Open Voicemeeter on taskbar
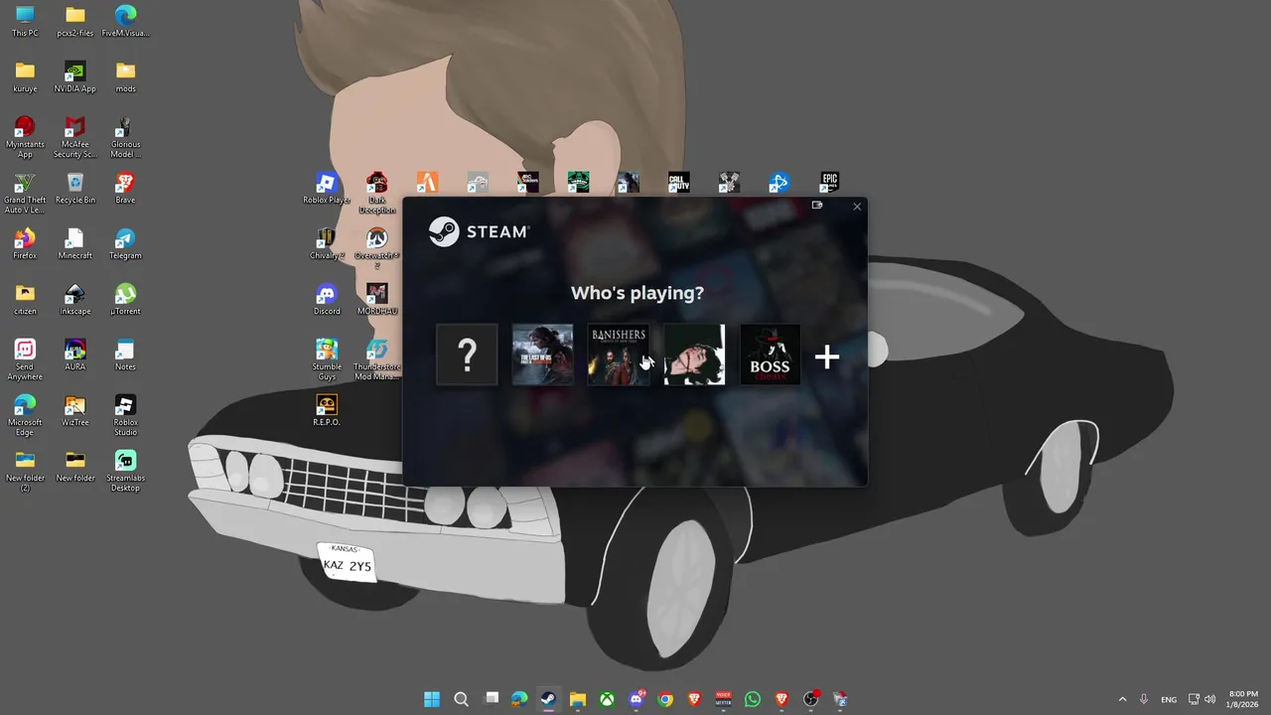Screen dimensions: 1271x715 [724, 699]
